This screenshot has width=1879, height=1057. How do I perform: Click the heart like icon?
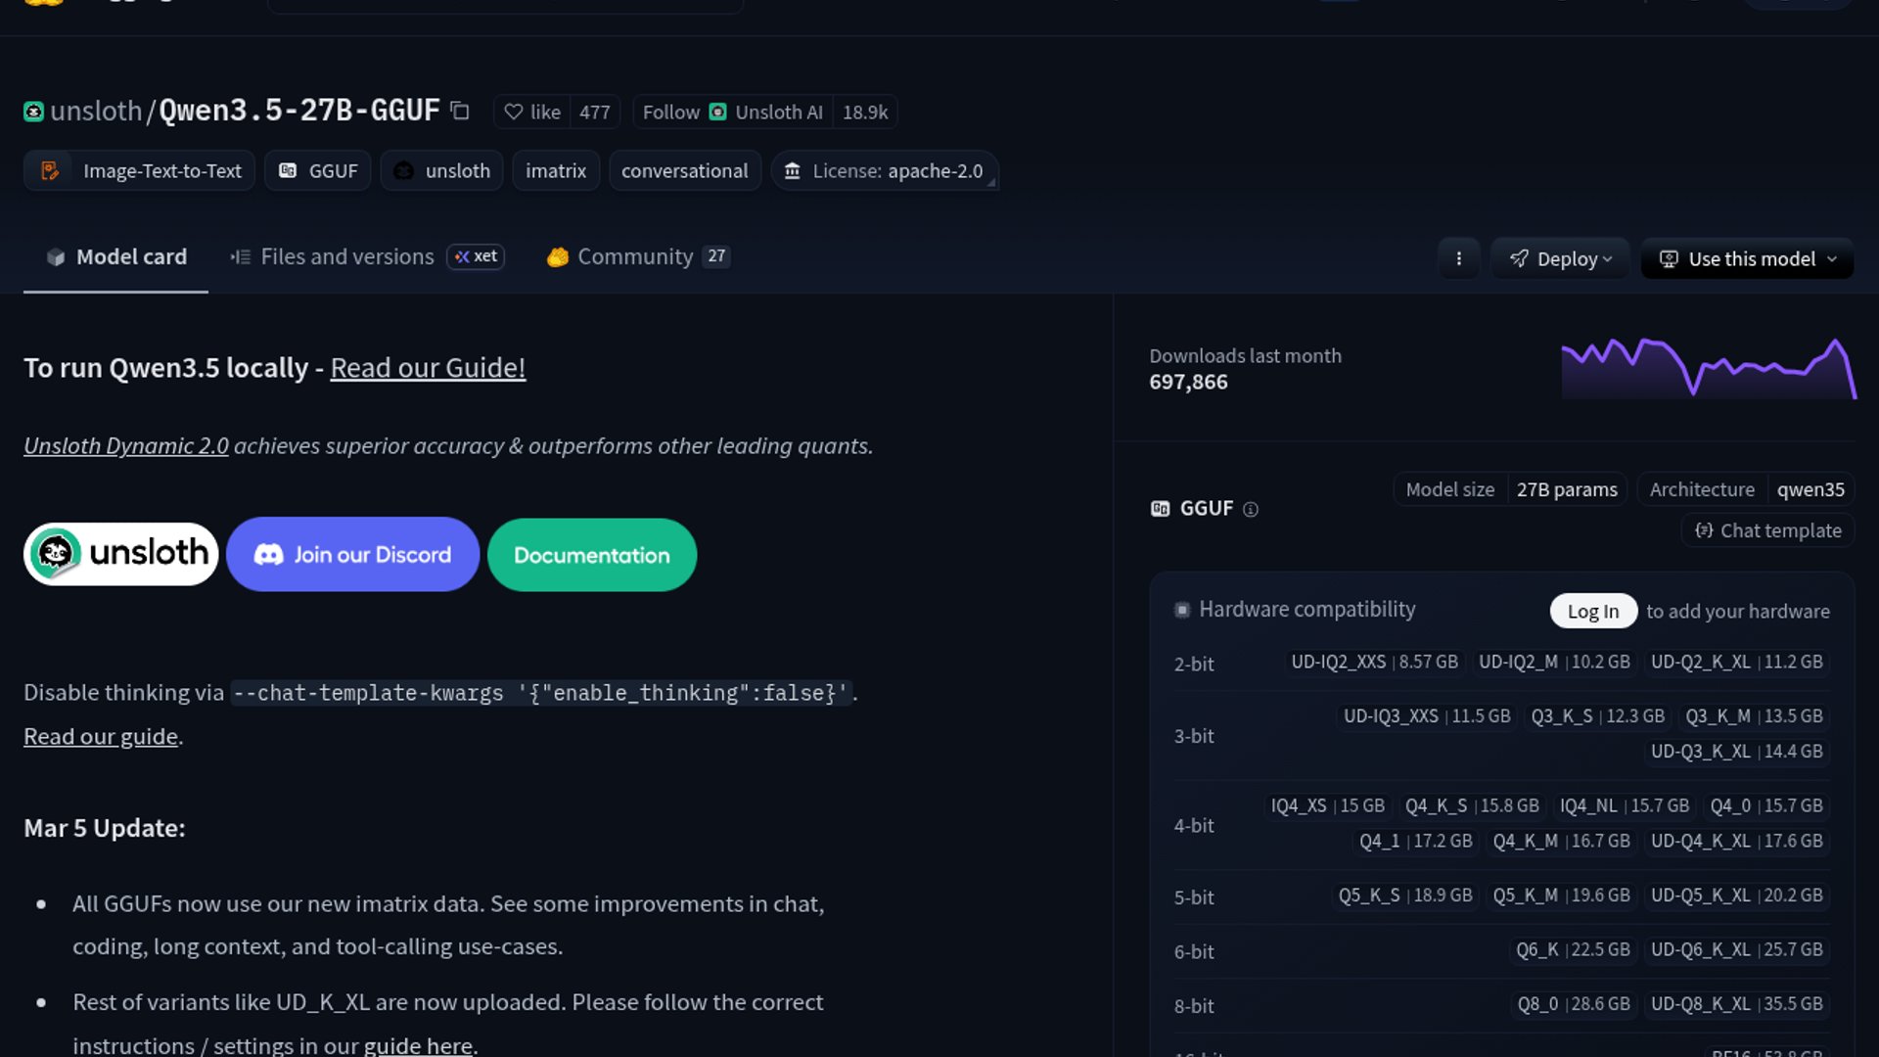click(x=514, y=113)
